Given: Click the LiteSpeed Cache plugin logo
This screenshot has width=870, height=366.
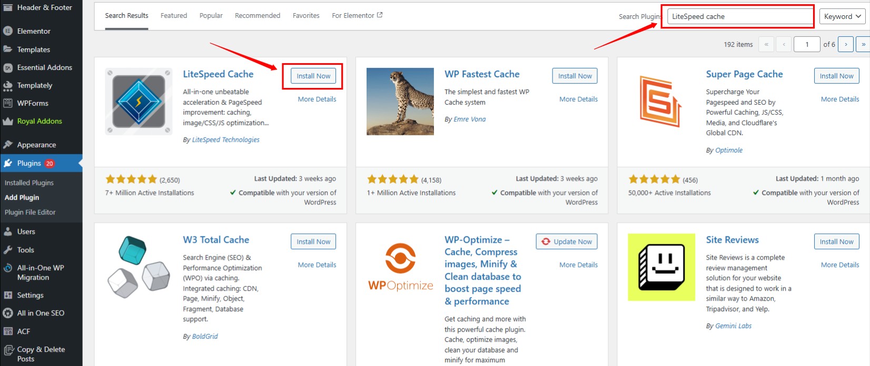Looking at the screenshot, I should 139,102.
